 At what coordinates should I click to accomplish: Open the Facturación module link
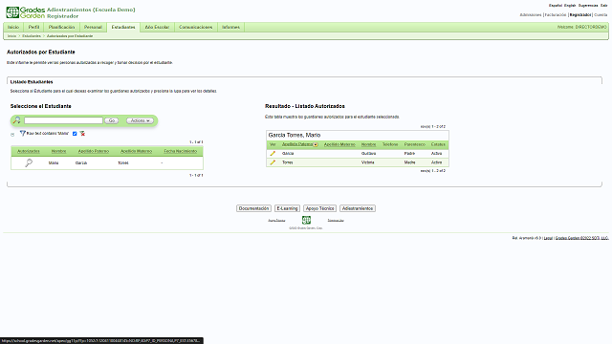point(556,15)
